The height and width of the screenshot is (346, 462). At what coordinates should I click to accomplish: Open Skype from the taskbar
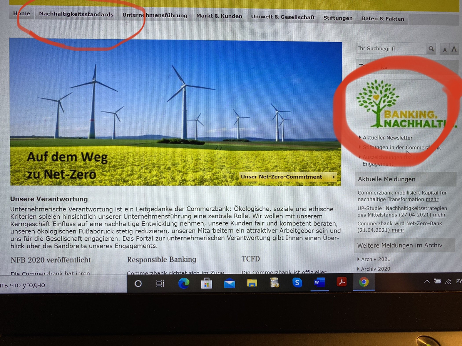pos(297,283)
